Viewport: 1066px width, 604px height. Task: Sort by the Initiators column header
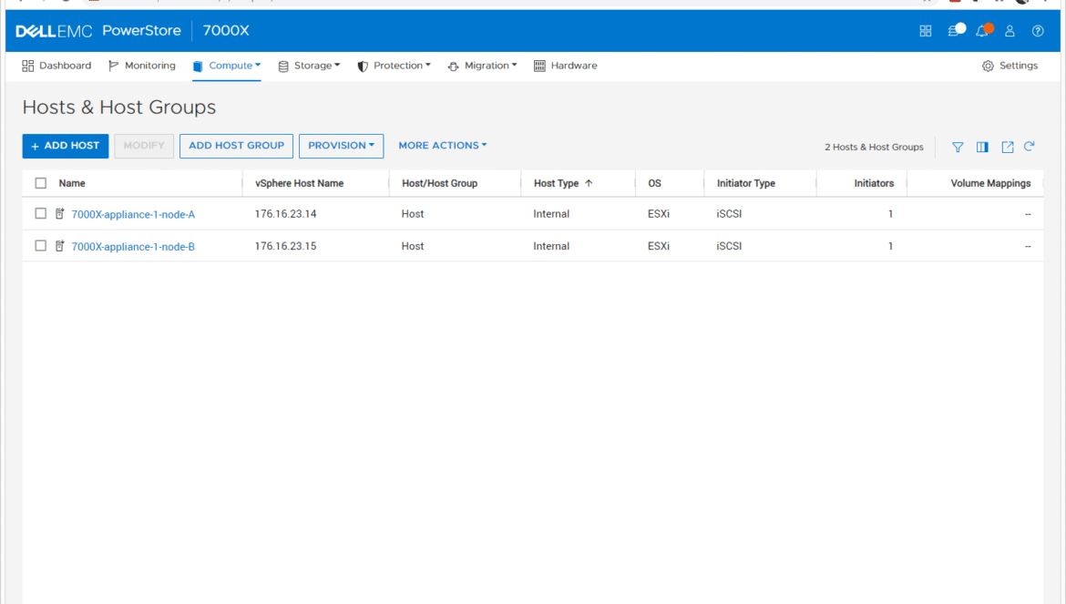[x=874, y=183]
